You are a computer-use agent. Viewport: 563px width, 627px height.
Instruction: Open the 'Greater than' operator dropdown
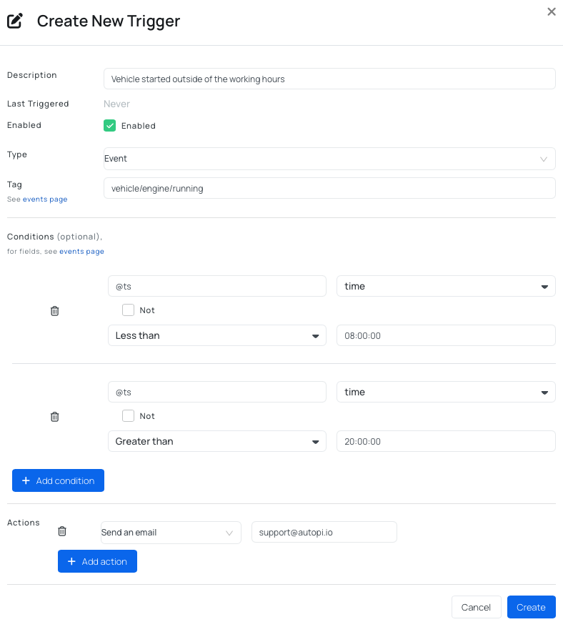coord(216,442)
